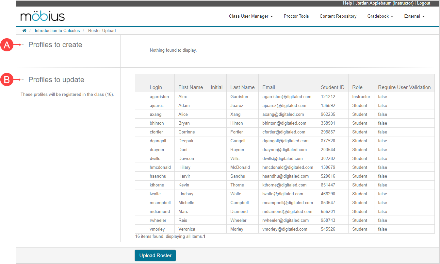Open Proctor Tools
The width and height of the screenshot is (440, 264).
pyautogui.click(x=296, y=16)
